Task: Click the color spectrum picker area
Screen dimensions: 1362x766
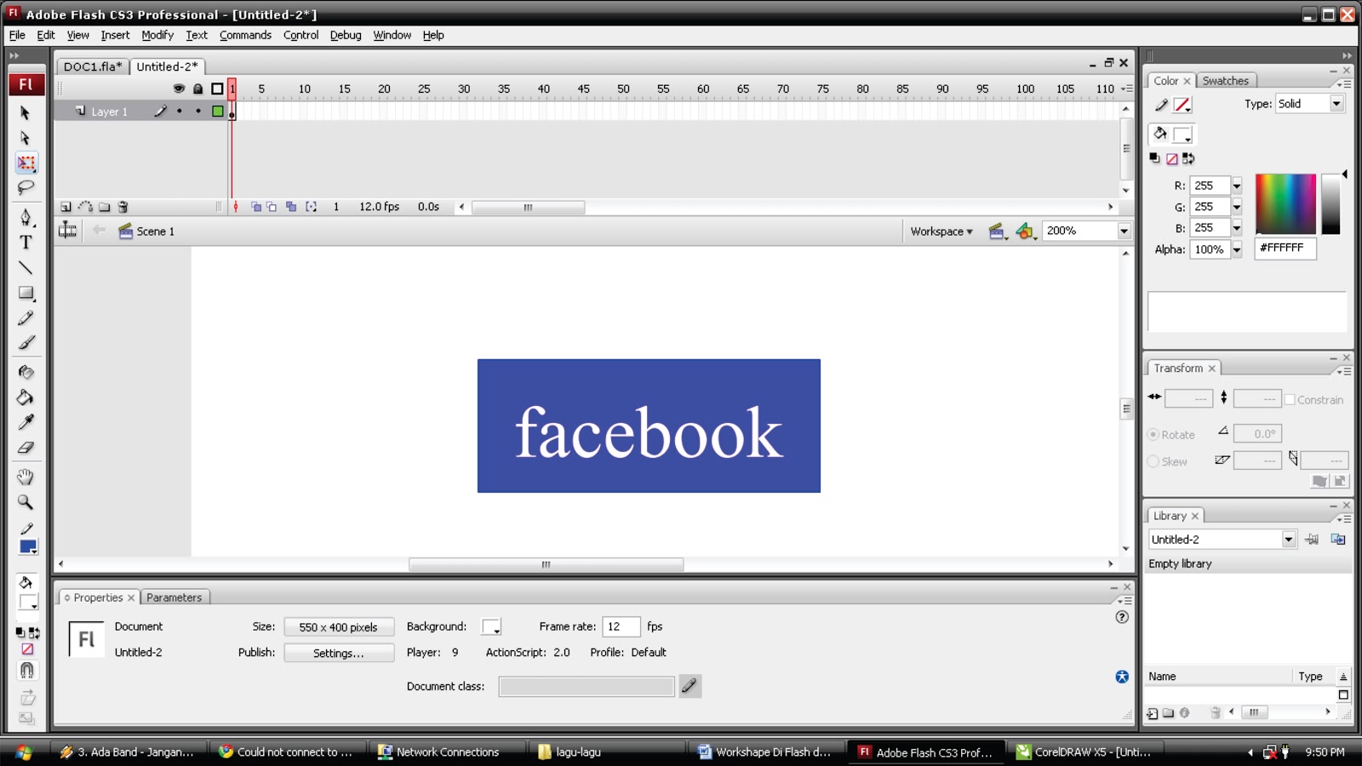Action: click(x=1285, y=204)
